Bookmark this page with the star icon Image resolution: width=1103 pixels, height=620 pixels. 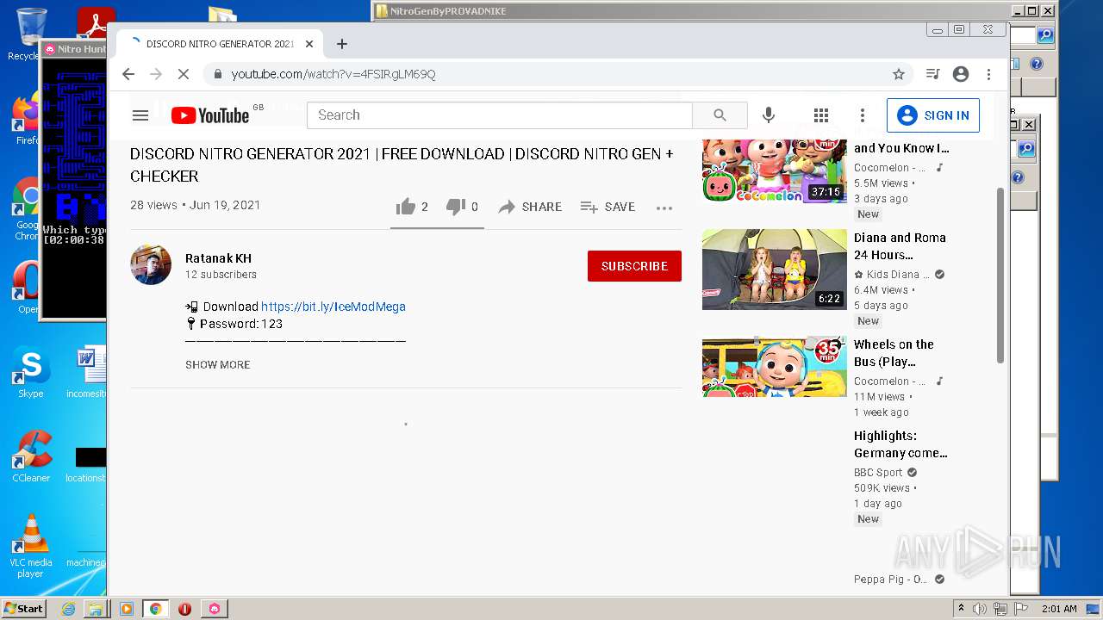tap(899, 74)
